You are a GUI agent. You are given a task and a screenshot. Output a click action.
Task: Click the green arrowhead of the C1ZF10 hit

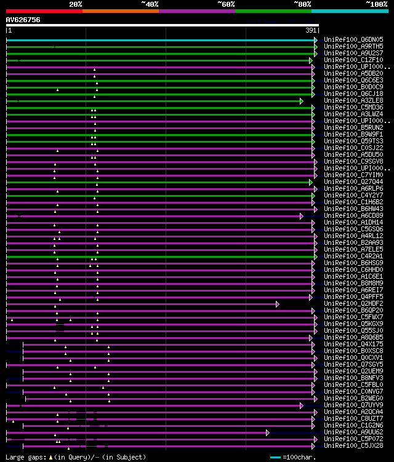(x=310, y=60)
